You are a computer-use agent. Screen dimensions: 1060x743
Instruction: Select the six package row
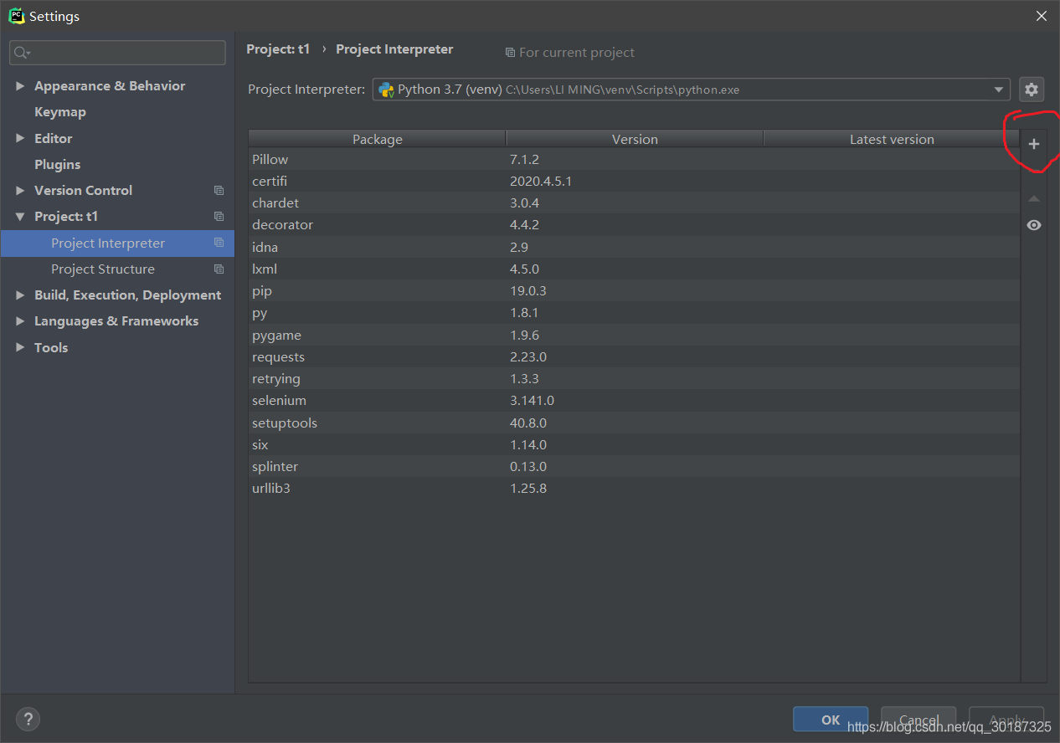[x=634, y=444]
